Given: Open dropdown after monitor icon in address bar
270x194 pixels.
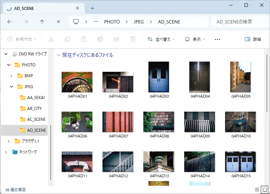Looking at the screenshot, I should [86, 22].
